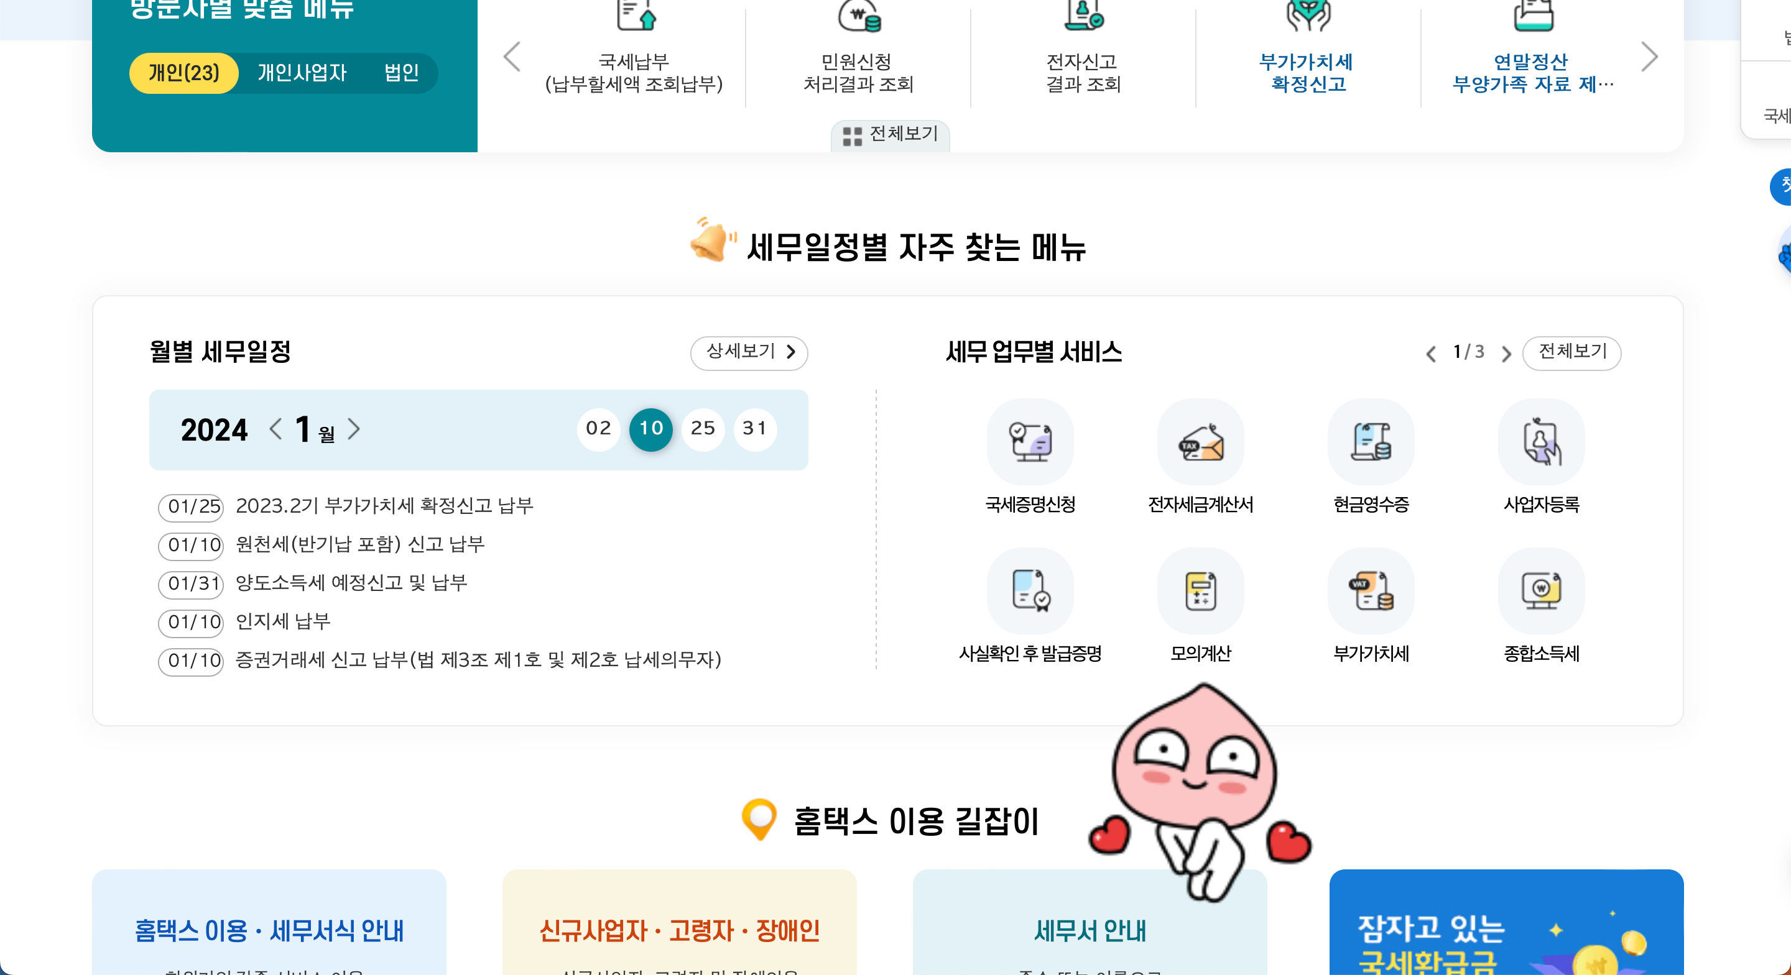Open the 현금영수증 service icon
1791x975 pixels.
coord(1371,442)
